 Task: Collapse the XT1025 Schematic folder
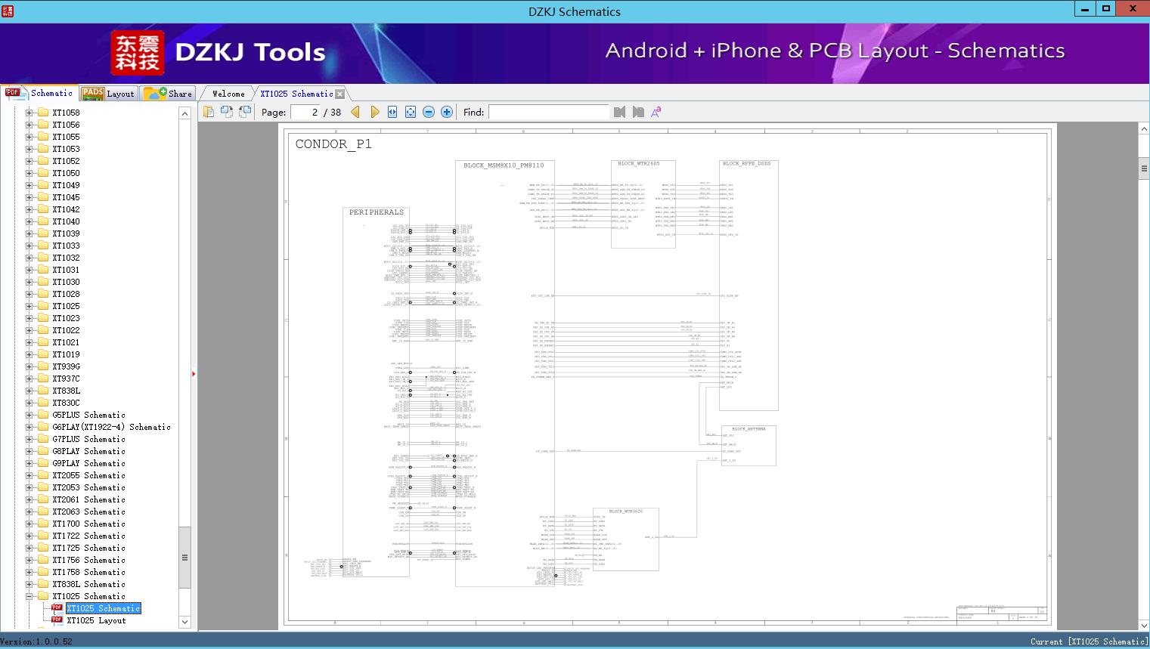(29, 596)
